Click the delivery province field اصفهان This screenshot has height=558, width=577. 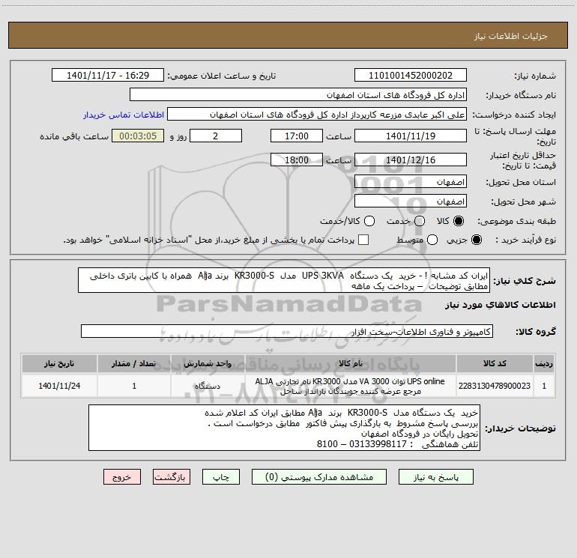[411, 182]
